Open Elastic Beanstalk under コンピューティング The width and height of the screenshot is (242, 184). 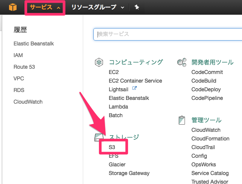[129, 98]
